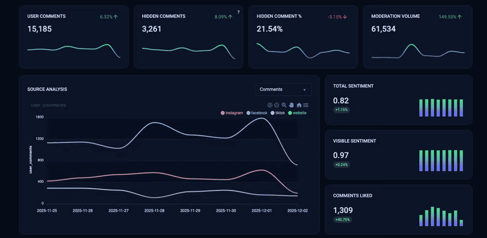Click the Hidden Comment % sparkline
This screenshot has width=487, height=238.
(x=303, y=50)
